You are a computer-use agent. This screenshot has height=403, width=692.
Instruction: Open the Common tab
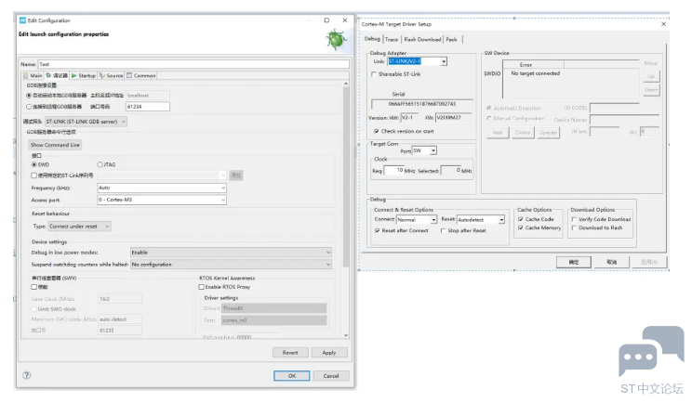[x=141, y=76]
